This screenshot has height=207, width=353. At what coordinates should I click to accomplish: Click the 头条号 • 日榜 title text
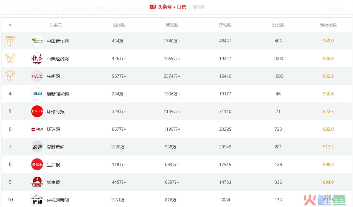pyautogui.click(x=172, y=7)
